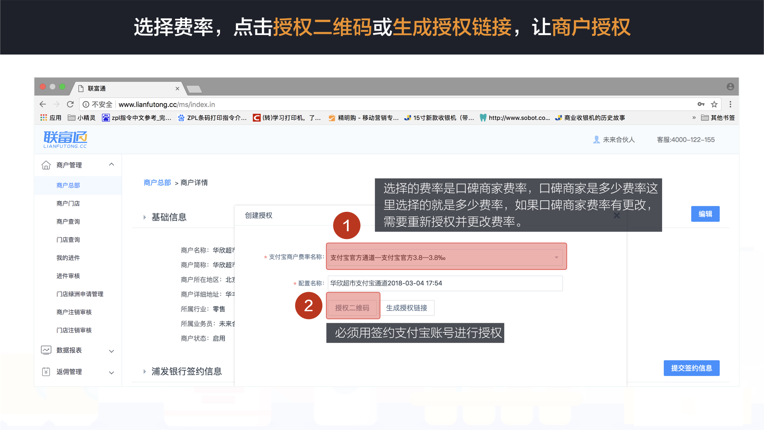
Task: Click the 生成授权链接 button
Action: coord(406,308)
